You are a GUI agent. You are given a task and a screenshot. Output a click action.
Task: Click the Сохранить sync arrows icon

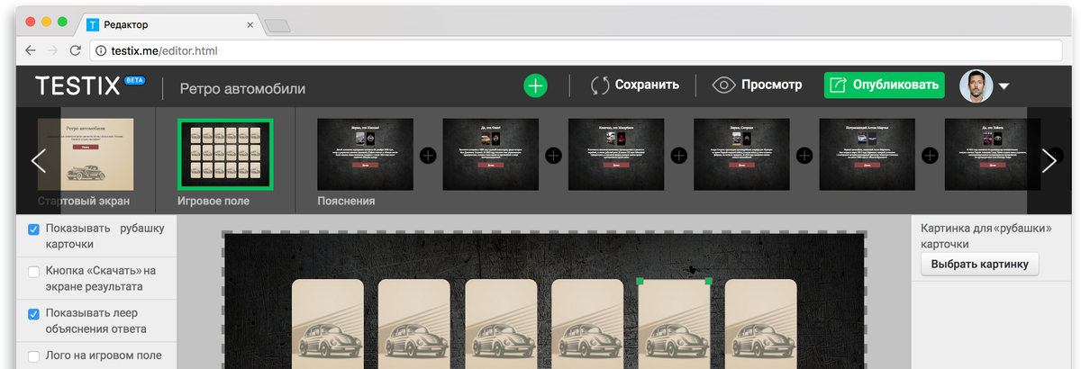coord(600,85)
